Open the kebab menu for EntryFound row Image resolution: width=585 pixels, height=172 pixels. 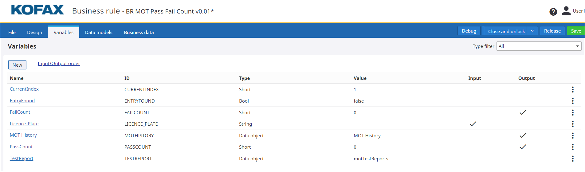(572, 101)
